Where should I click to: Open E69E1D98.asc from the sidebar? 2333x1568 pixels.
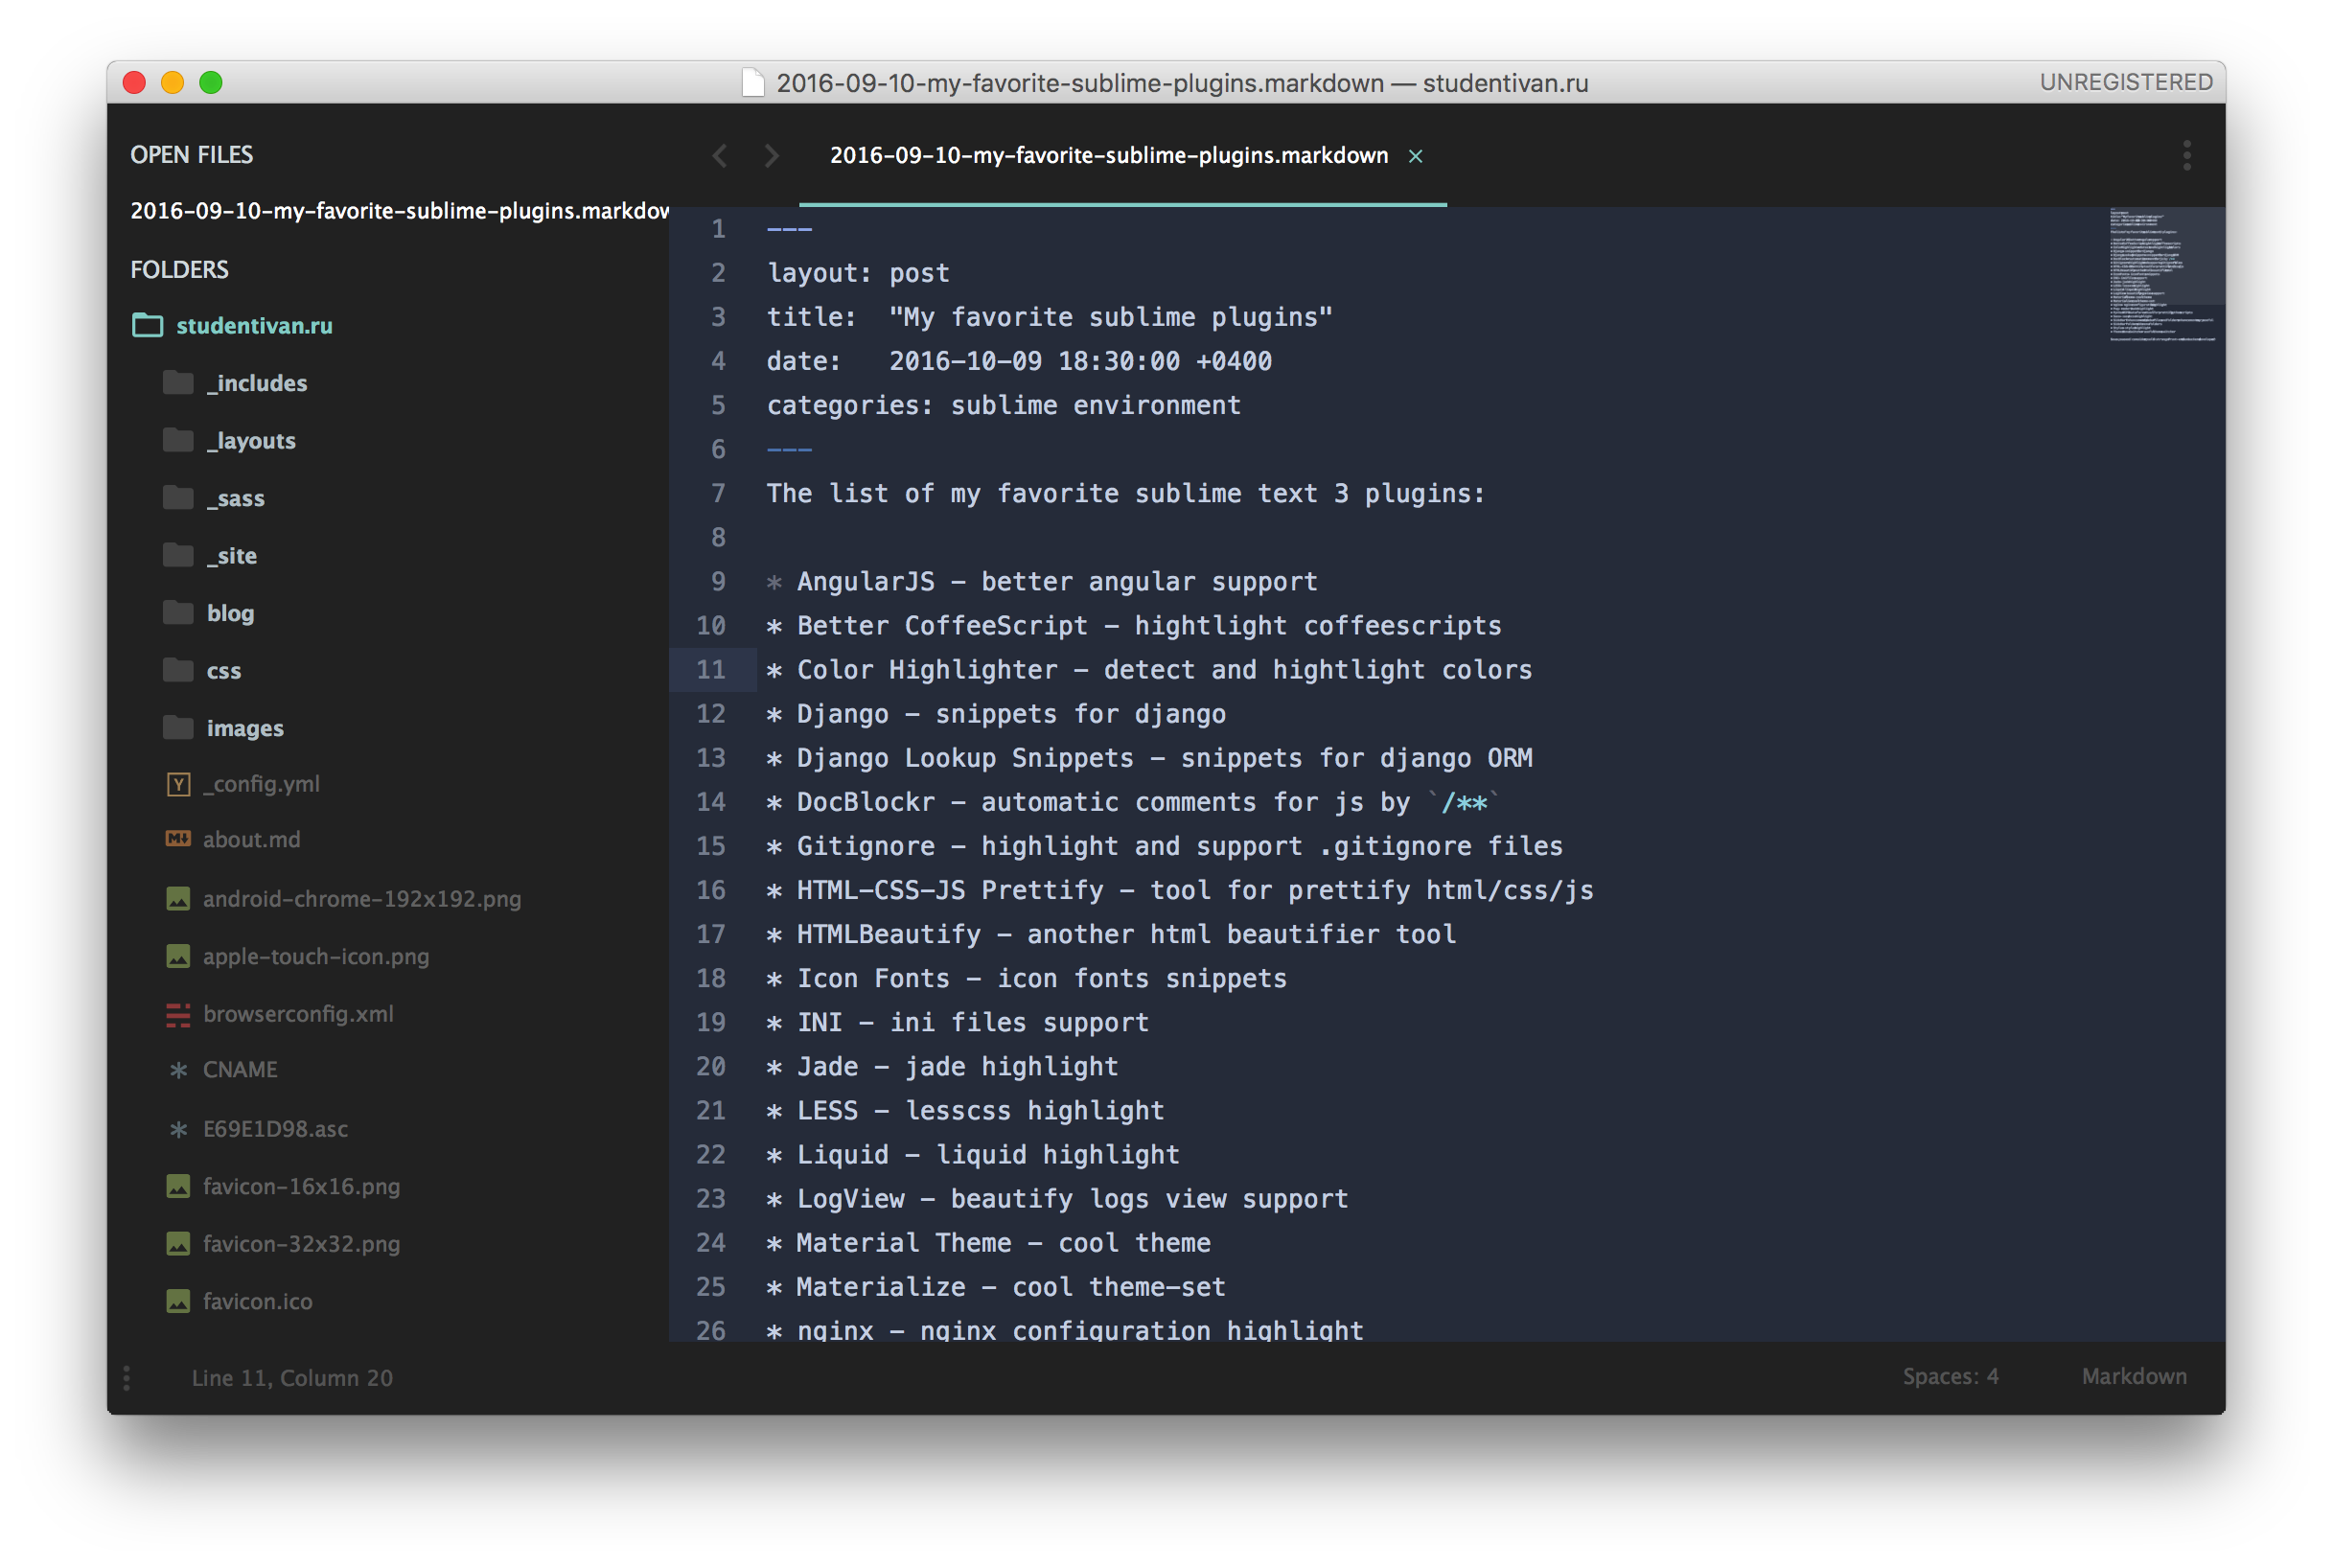(275, 1129)
